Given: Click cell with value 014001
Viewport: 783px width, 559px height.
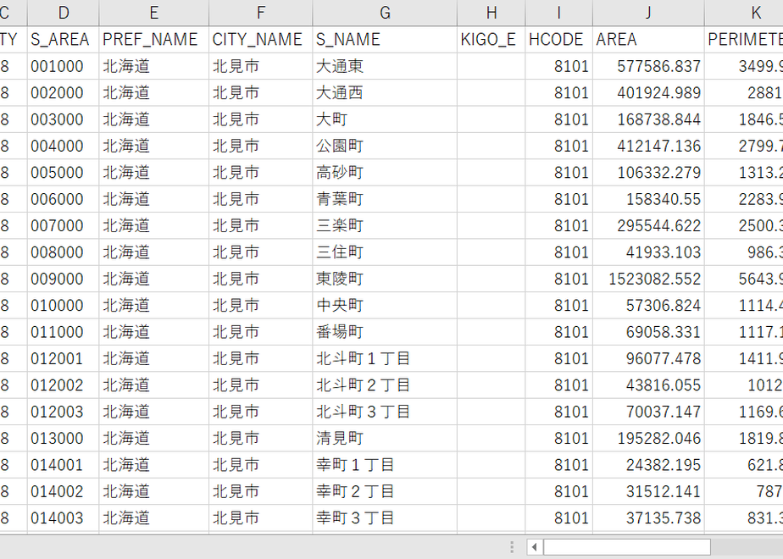Looking at the screenshot, I should click(64, 465).
